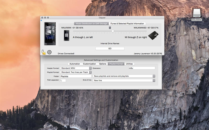Click the microSD card icon
Image resolution: width=209 pixels, height=130 pixels.
(153, 35)
